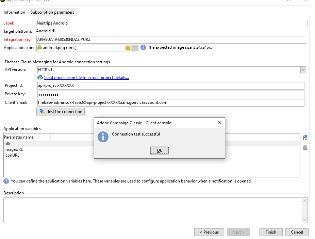Close the Adobe Campaign Classic dialog
The width and height of the screenshot is (315, 239).
[x=219, y=123]
